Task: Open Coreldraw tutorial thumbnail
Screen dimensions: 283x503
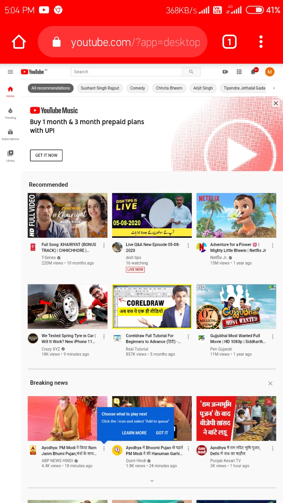Action: [x=152, y=307]
